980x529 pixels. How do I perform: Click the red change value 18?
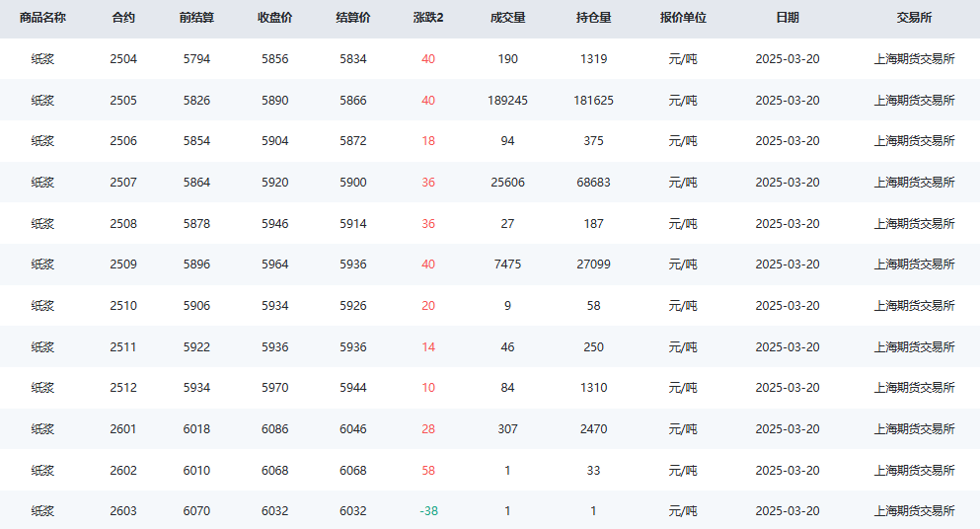point(428,141)
